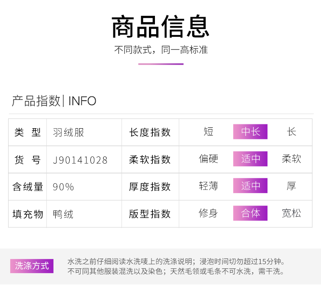Select the highlighted 中长 length option
This screenshot has height=300, width=321.
(x=250, y=132)
